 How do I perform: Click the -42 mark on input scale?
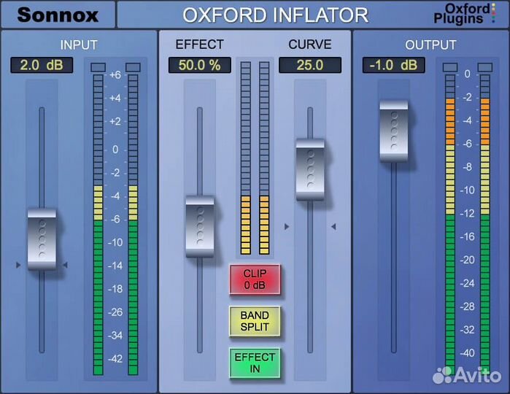tap(115, 358)
